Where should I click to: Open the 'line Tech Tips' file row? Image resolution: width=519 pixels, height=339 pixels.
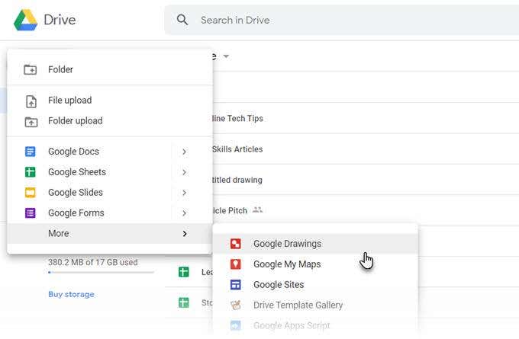coord(366,118)
